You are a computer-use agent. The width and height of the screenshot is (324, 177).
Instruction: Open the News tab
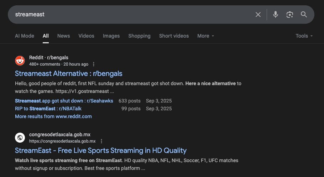coord(64,36)
